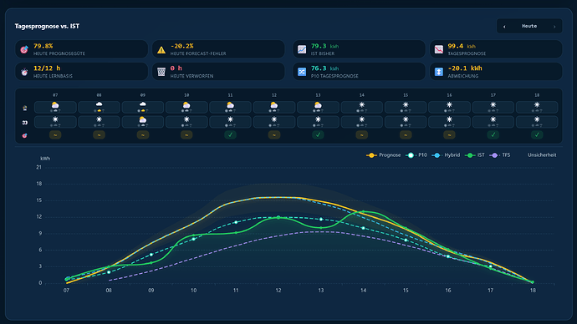Click the alarm clock icon for Heute Lernbasis

(x=24, y=72)
